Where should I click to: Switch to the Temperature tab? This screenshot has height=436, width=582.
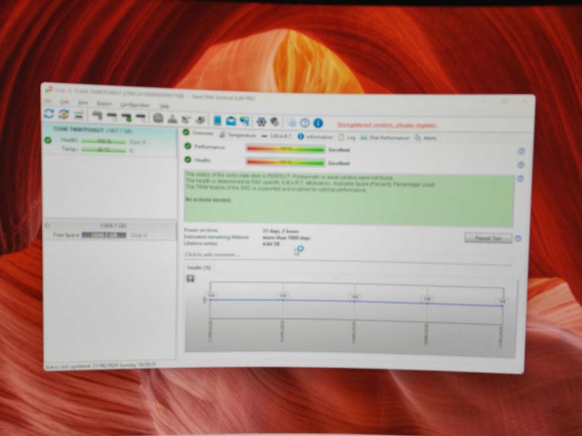coord(238,135)
